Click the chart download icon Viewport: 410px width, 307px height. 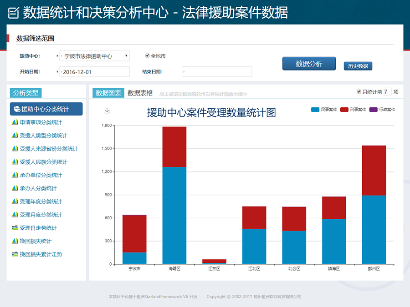107,111
